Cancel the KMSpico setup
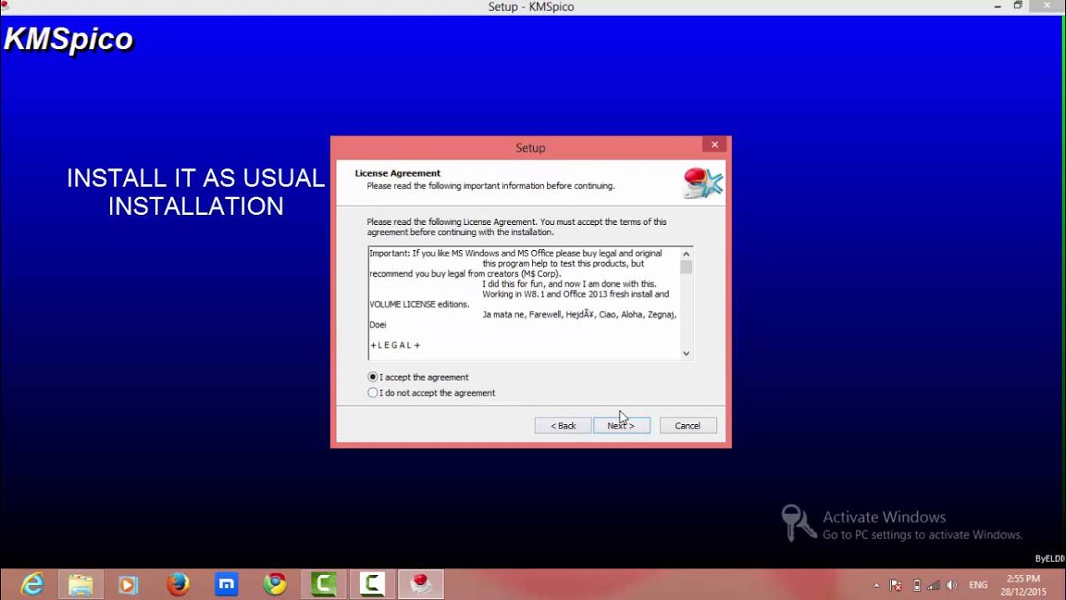Screen dimensions: 1066x600 [688, 426]
